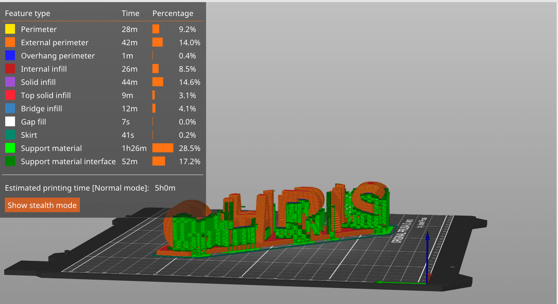
Task: Toggle visibility of the Perimeter label
Action: coord(39,29)
